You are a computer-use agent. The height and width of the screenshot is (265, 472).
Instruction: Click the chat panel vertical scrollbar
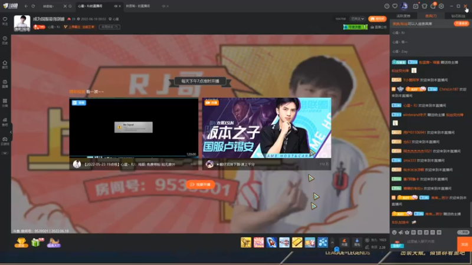(471, 214)
